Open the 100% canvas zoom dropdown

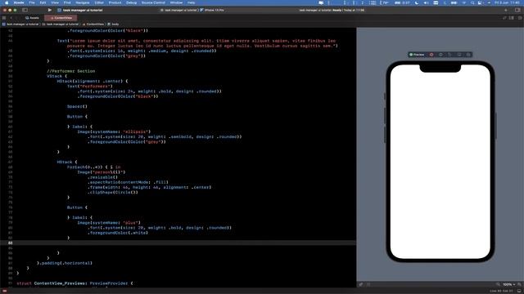tap(508, 284)
